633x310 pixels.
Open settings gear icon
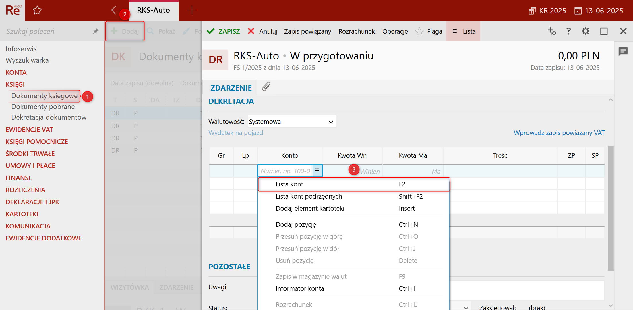click(x=586, y=31)
